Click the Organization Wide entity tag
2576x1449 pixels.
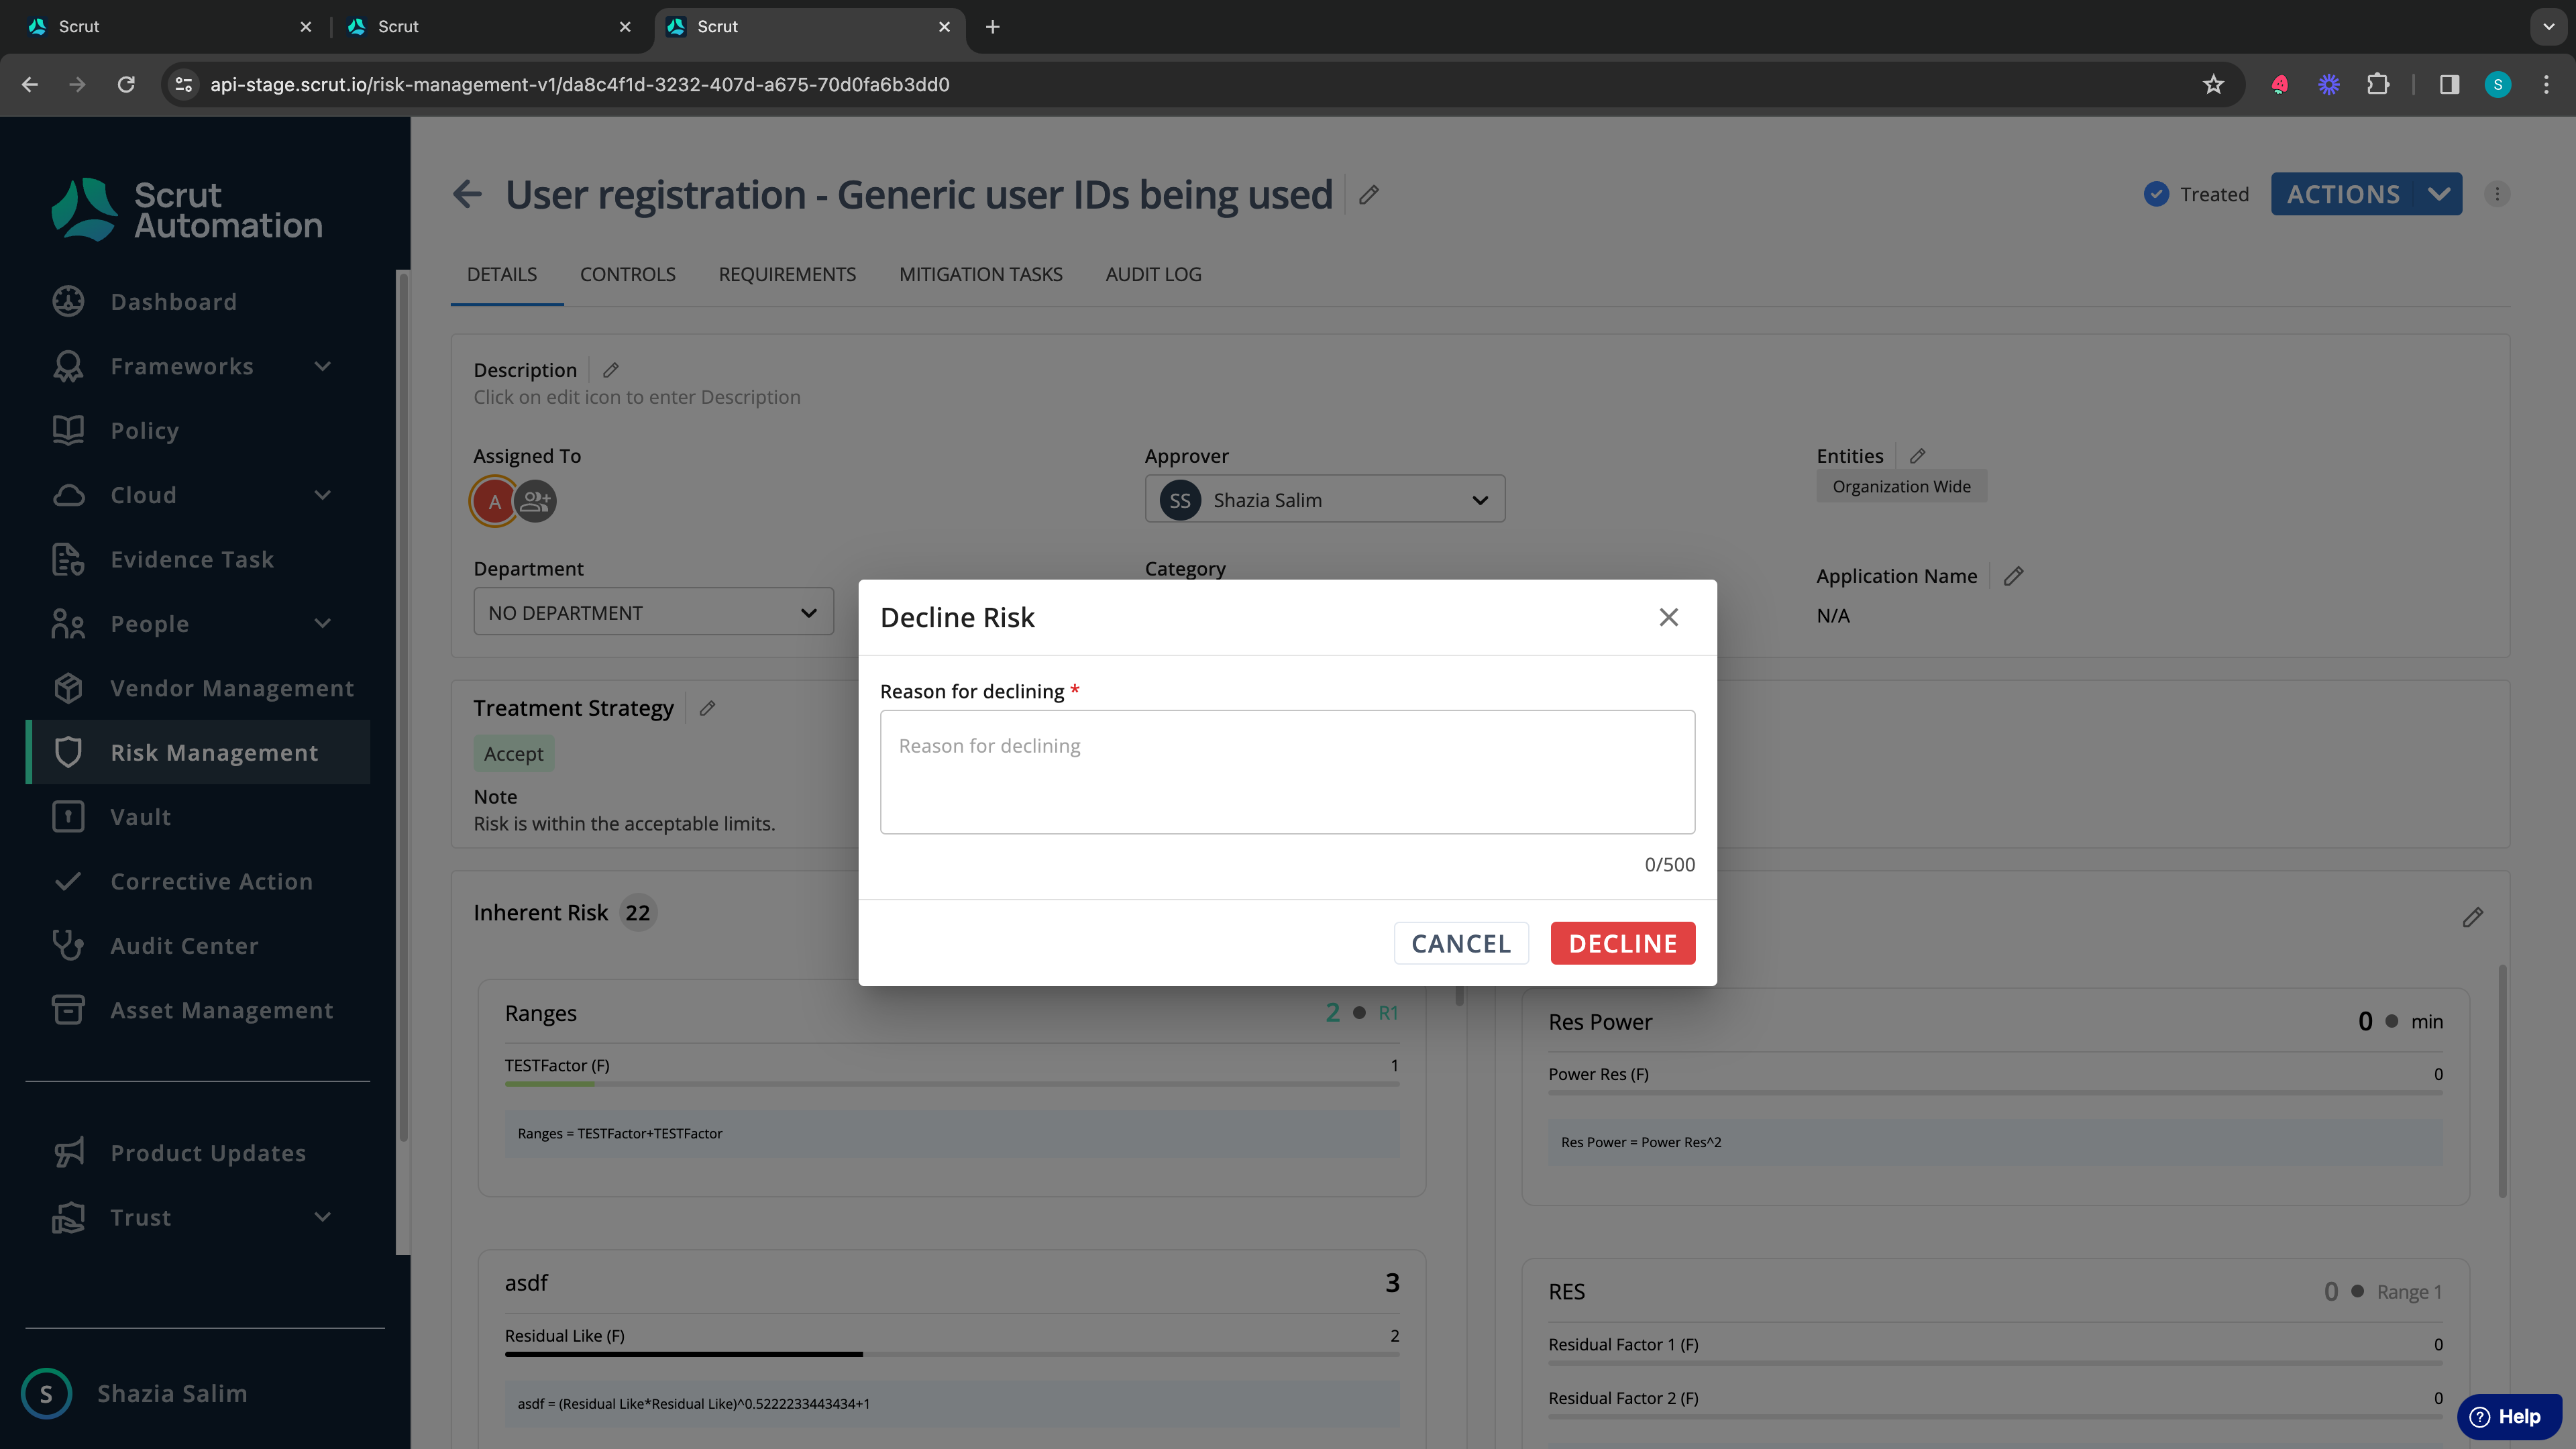[1901, 486]
